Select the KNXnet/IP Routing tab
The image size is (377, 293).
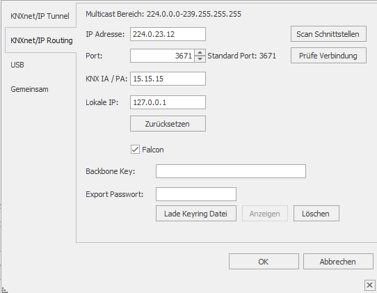pyautogui.click(x=41, y=40)
